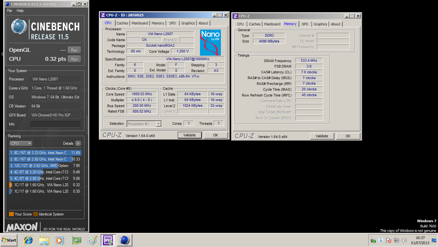The image size is (438, 247).
Task: Open the Processor #1 selection combo box
Action: click(x=144, y=123)
